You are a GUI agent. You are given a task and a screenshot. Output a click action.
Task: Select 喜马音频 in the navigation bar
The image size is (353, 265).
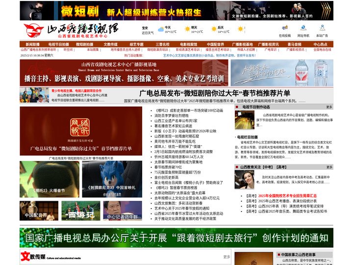click(x=295, y=44)
